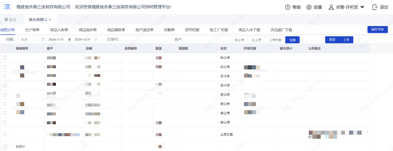Close the 聚水潭接口 tab
This screenshot has height=151, width=393.
[50, 19]
